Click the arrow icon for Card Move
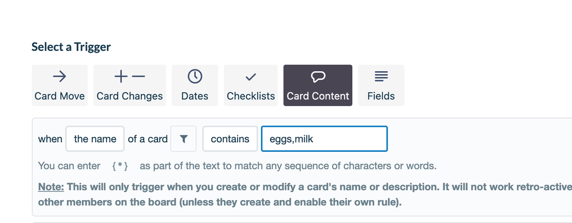 [60, 76]
